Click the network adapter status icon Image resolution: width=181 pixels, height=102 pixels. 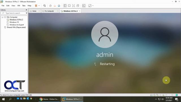tap(157, 95)
